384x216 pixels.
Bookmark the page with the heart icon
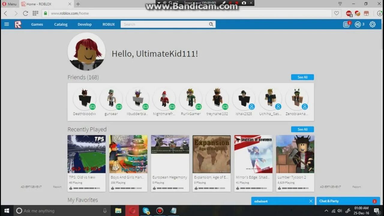(x=337, y=13)
